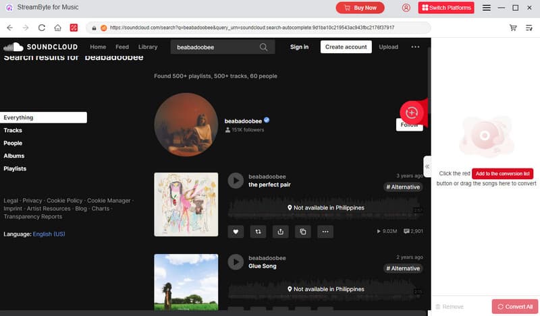The width and height of the screenshot is (540, 316).
Task: Open the Imprint footer link
Action: click(13, 208)
